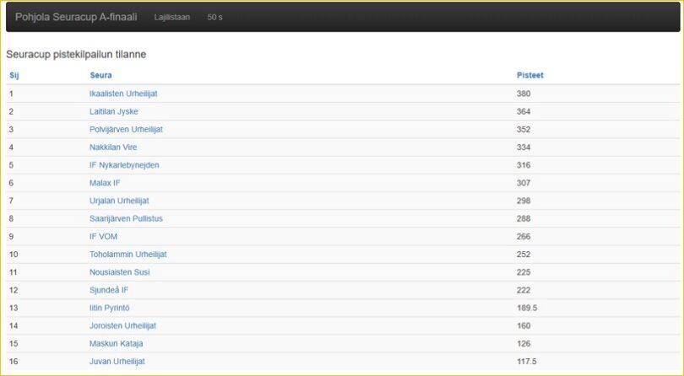The height and width of the screenshot is (376, 684).
Task: Select the points value 316
Action: coord(524,165)
